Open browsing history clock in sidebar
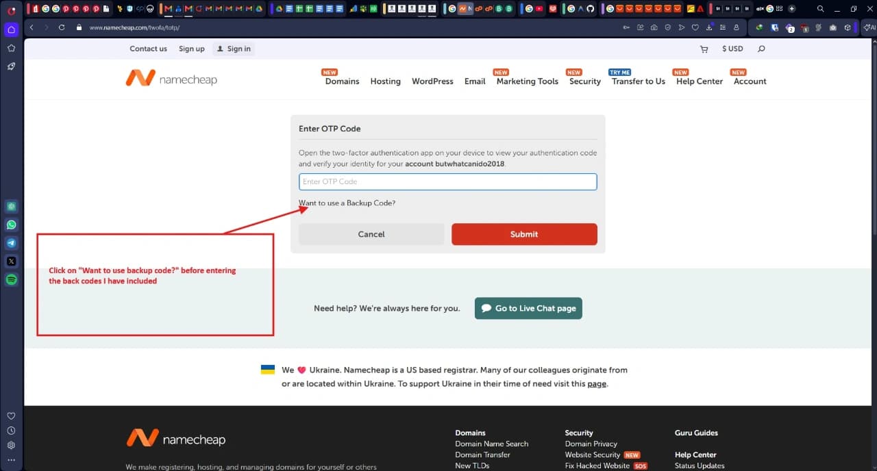 click(x=11, y=431)
